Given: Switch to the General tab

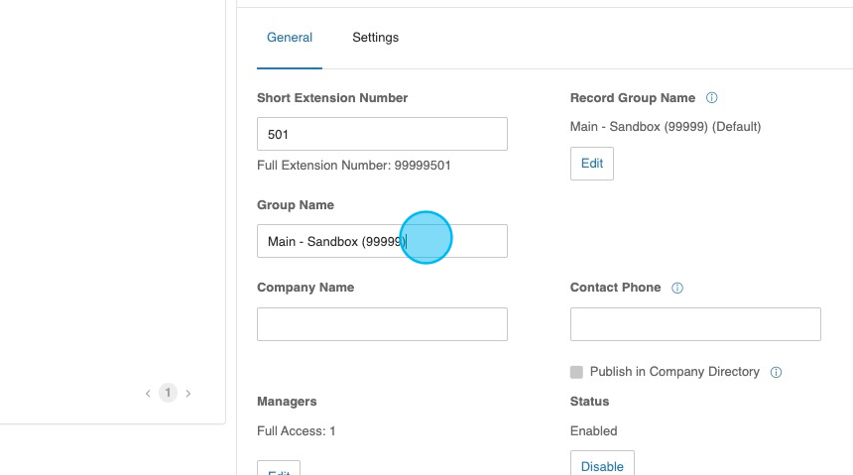Looking at the screenshot, I should coord(290,38).
